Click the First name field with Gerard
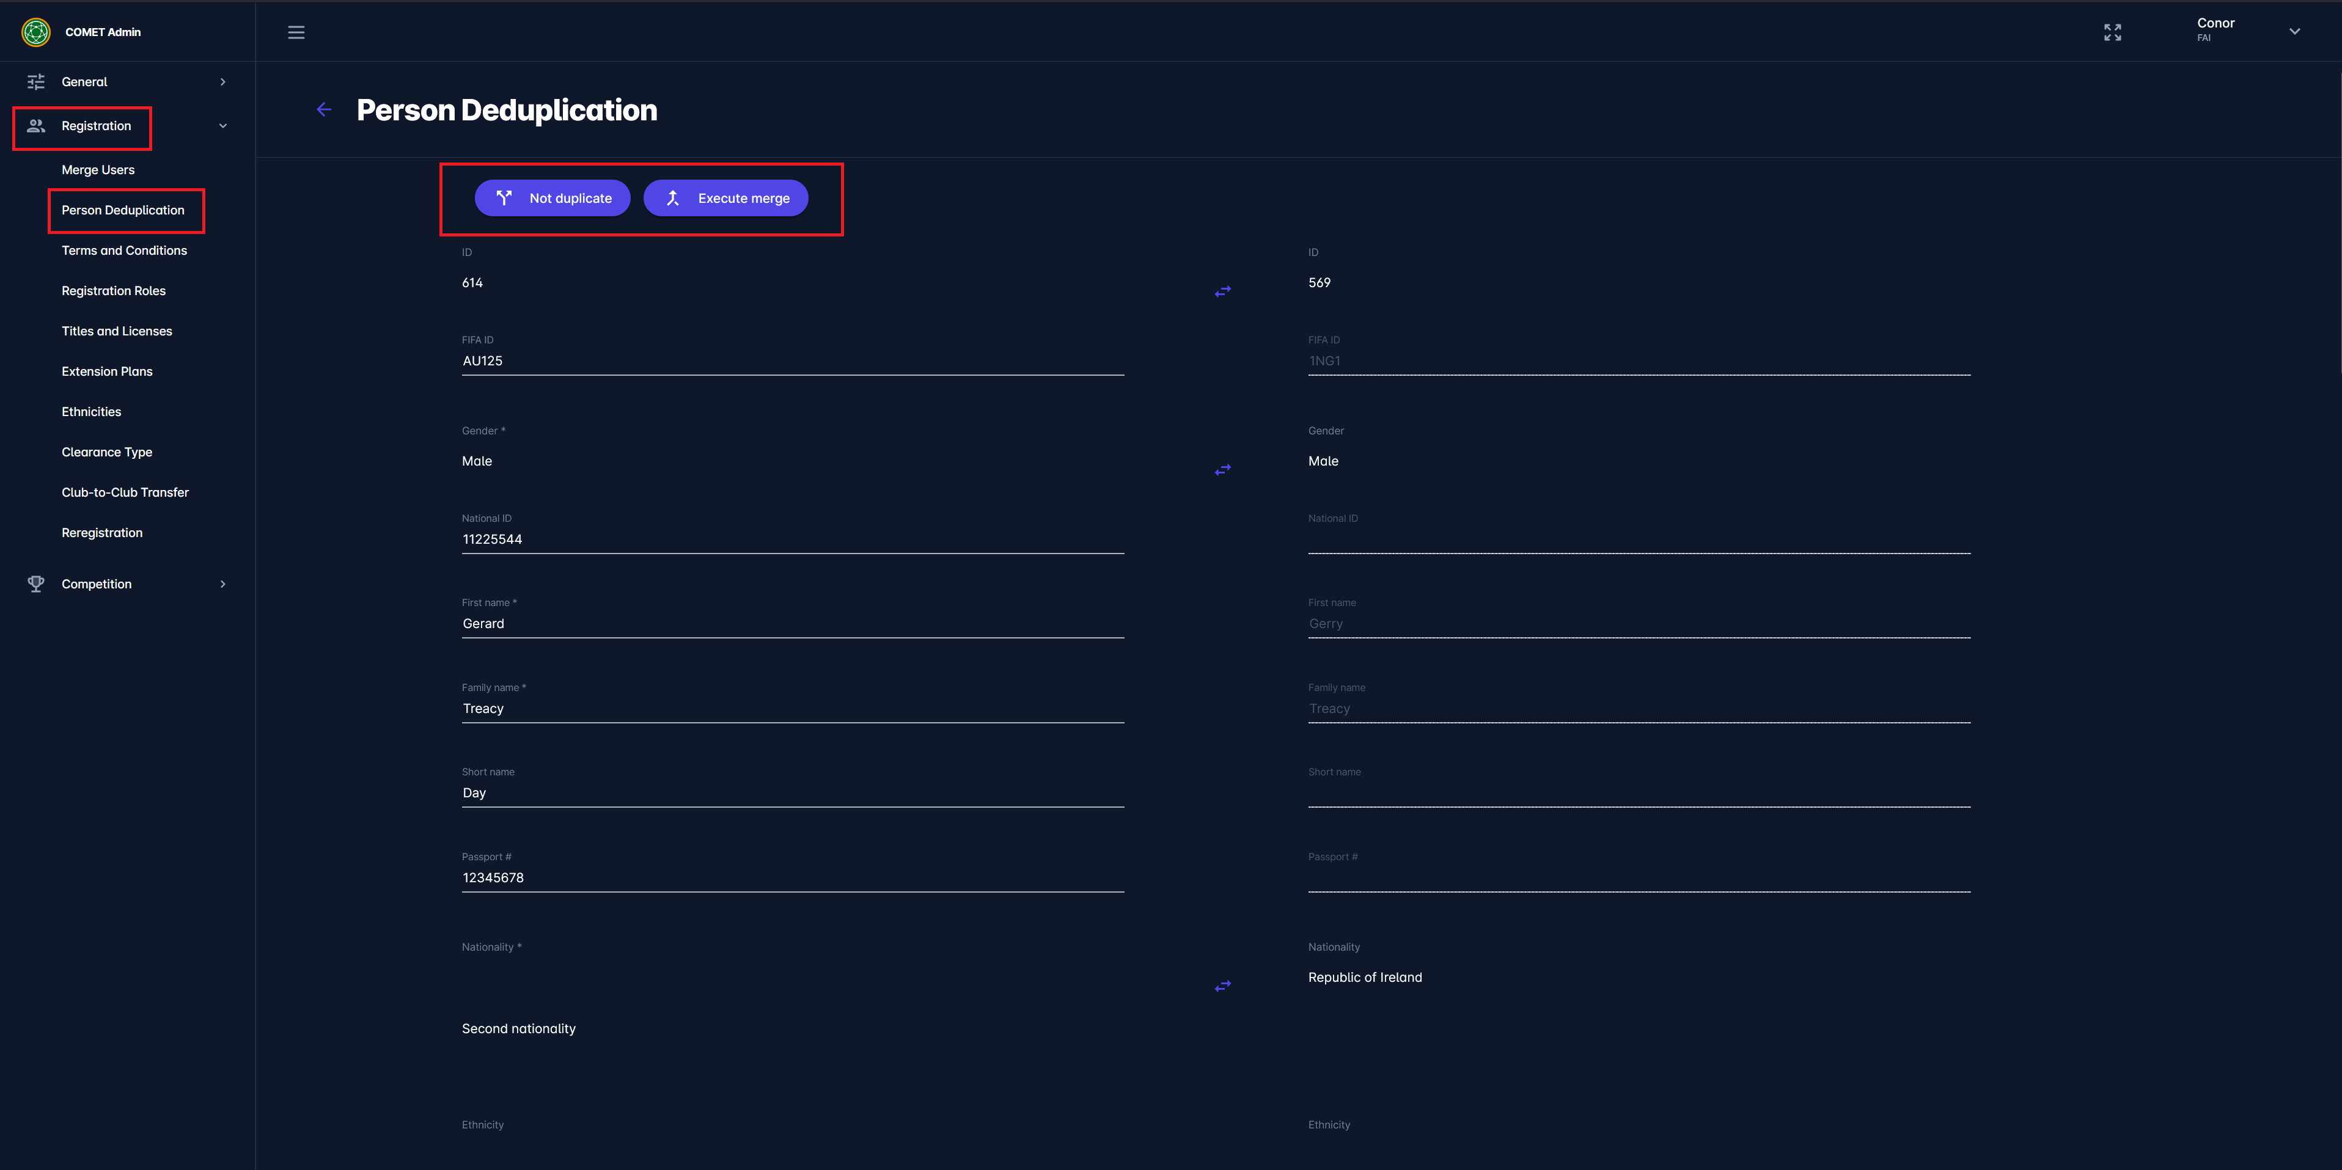2342x1170 pixels. click(x=792, y=624)
